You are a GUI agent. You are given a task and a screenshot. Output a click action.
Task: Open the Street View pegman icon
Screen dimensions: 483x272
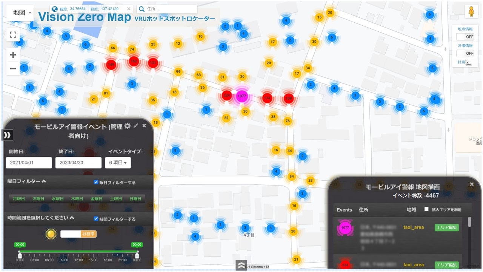click(471, 12)
